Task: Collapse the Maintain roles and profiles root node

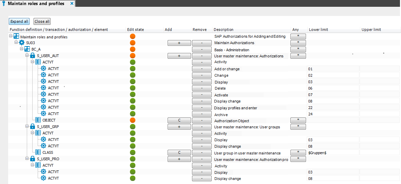Action: (11, 36)
